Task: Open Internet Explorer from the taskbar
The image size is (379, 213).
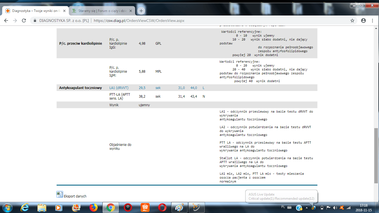Action: point(25,207)
